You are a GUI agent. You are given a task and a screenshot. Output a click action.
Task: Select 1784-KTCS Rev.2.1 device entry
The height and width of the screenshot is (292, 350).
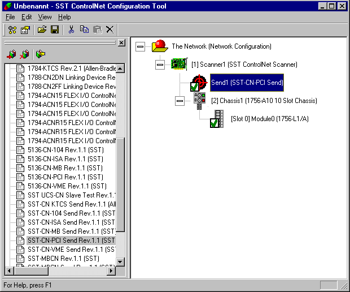tap(72, 68)
